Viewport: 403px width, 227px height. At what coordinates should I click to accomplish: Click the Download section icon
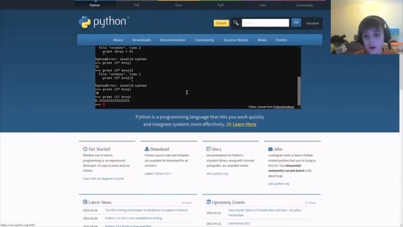[x=147, y=149]
